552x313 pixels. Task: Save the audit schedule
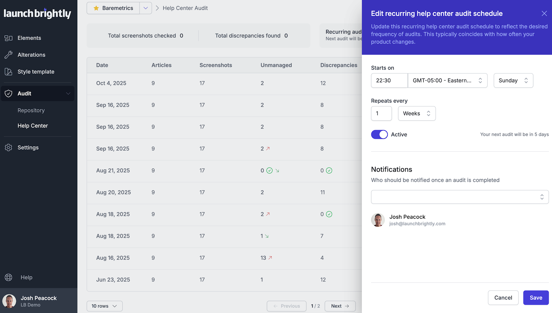click(x=536, y=298)
